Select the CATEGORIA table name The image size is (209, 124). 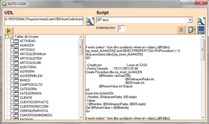(28, 89)
